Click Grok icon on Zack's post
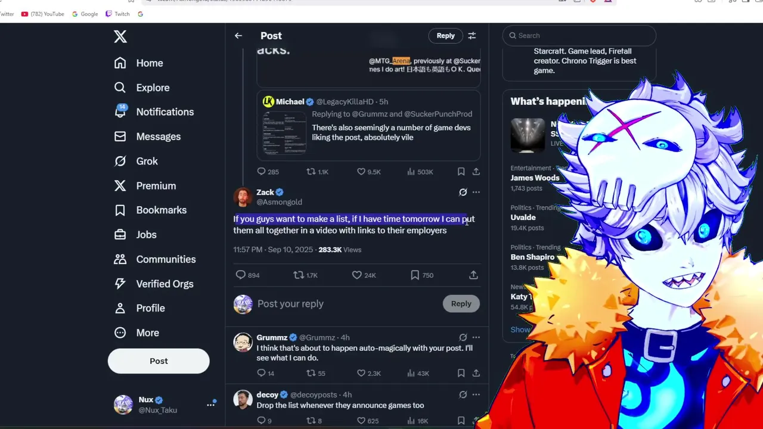 click(463, 192)
